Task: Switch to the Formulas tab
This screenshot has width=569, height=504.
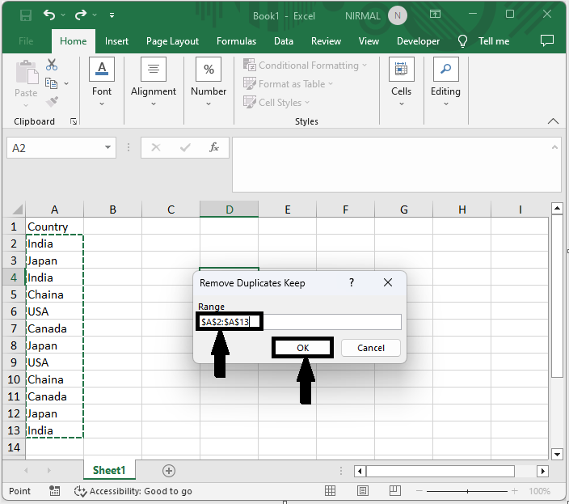Action: pos(236,41)
